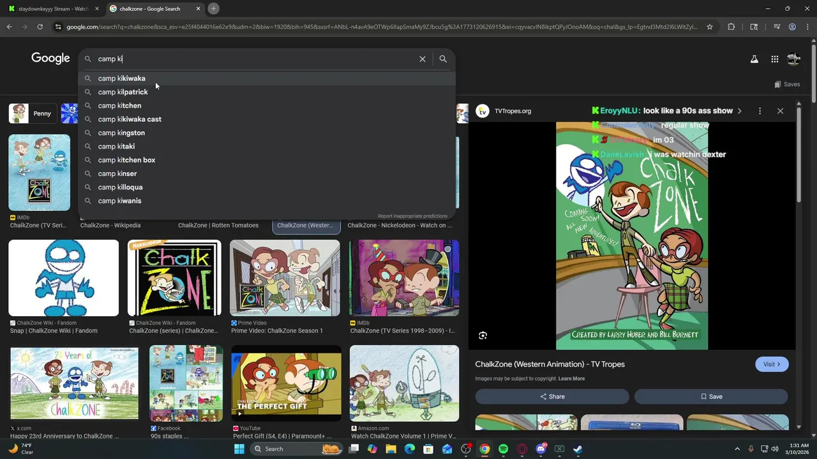Open the taskbar clock and date

click(798, 449)
